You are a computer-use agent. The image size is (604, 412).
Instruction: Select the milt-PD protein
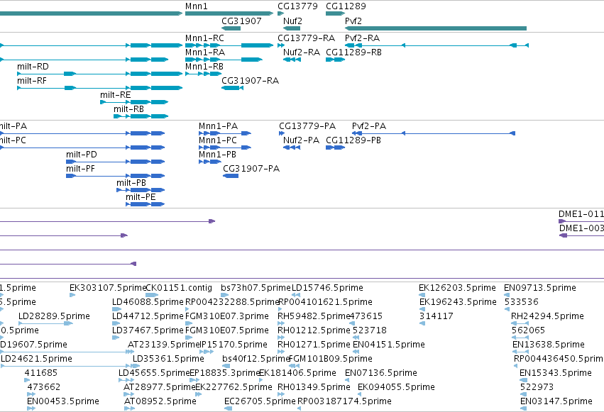tap(116, 162)
